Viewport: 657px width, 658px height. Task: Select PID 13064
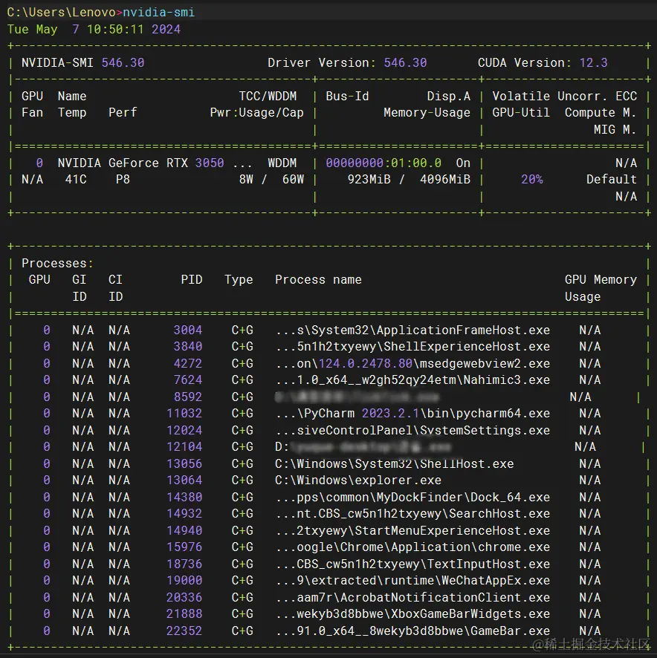click(x=184, y=480)
